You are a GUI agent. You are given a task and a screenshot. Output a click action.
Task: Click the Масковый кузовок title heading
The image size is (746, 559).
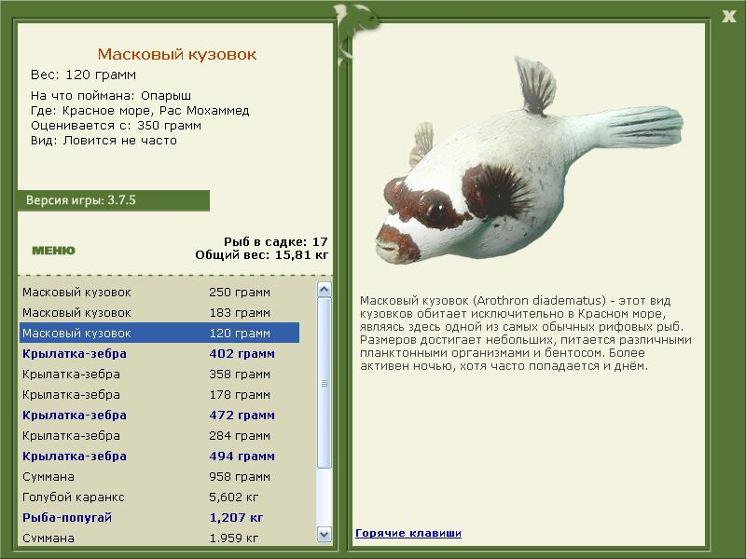pyautogui.click(x=177, y=54)
